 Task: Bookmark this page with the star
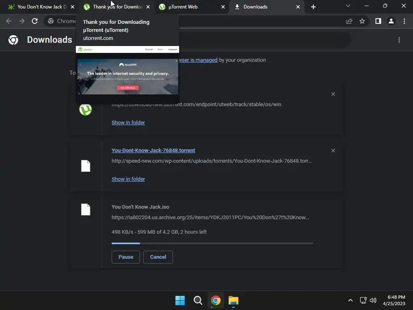coord(362,21)
